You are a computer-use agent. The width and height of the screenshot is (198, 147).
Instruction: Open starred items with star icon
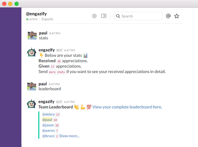[x=176, y=16]
